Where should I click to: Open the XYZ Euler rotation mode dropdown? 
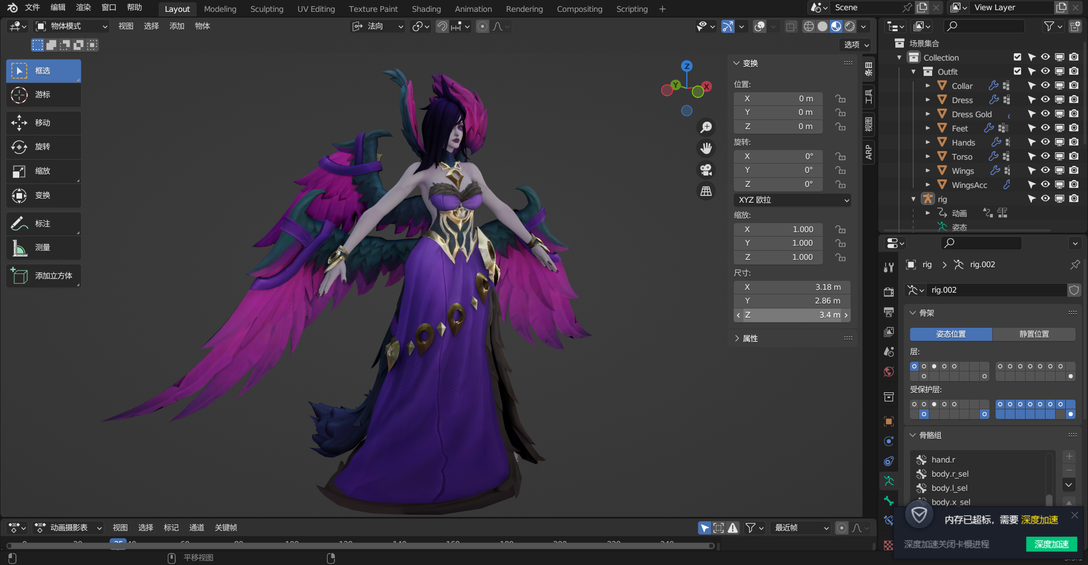792,200
